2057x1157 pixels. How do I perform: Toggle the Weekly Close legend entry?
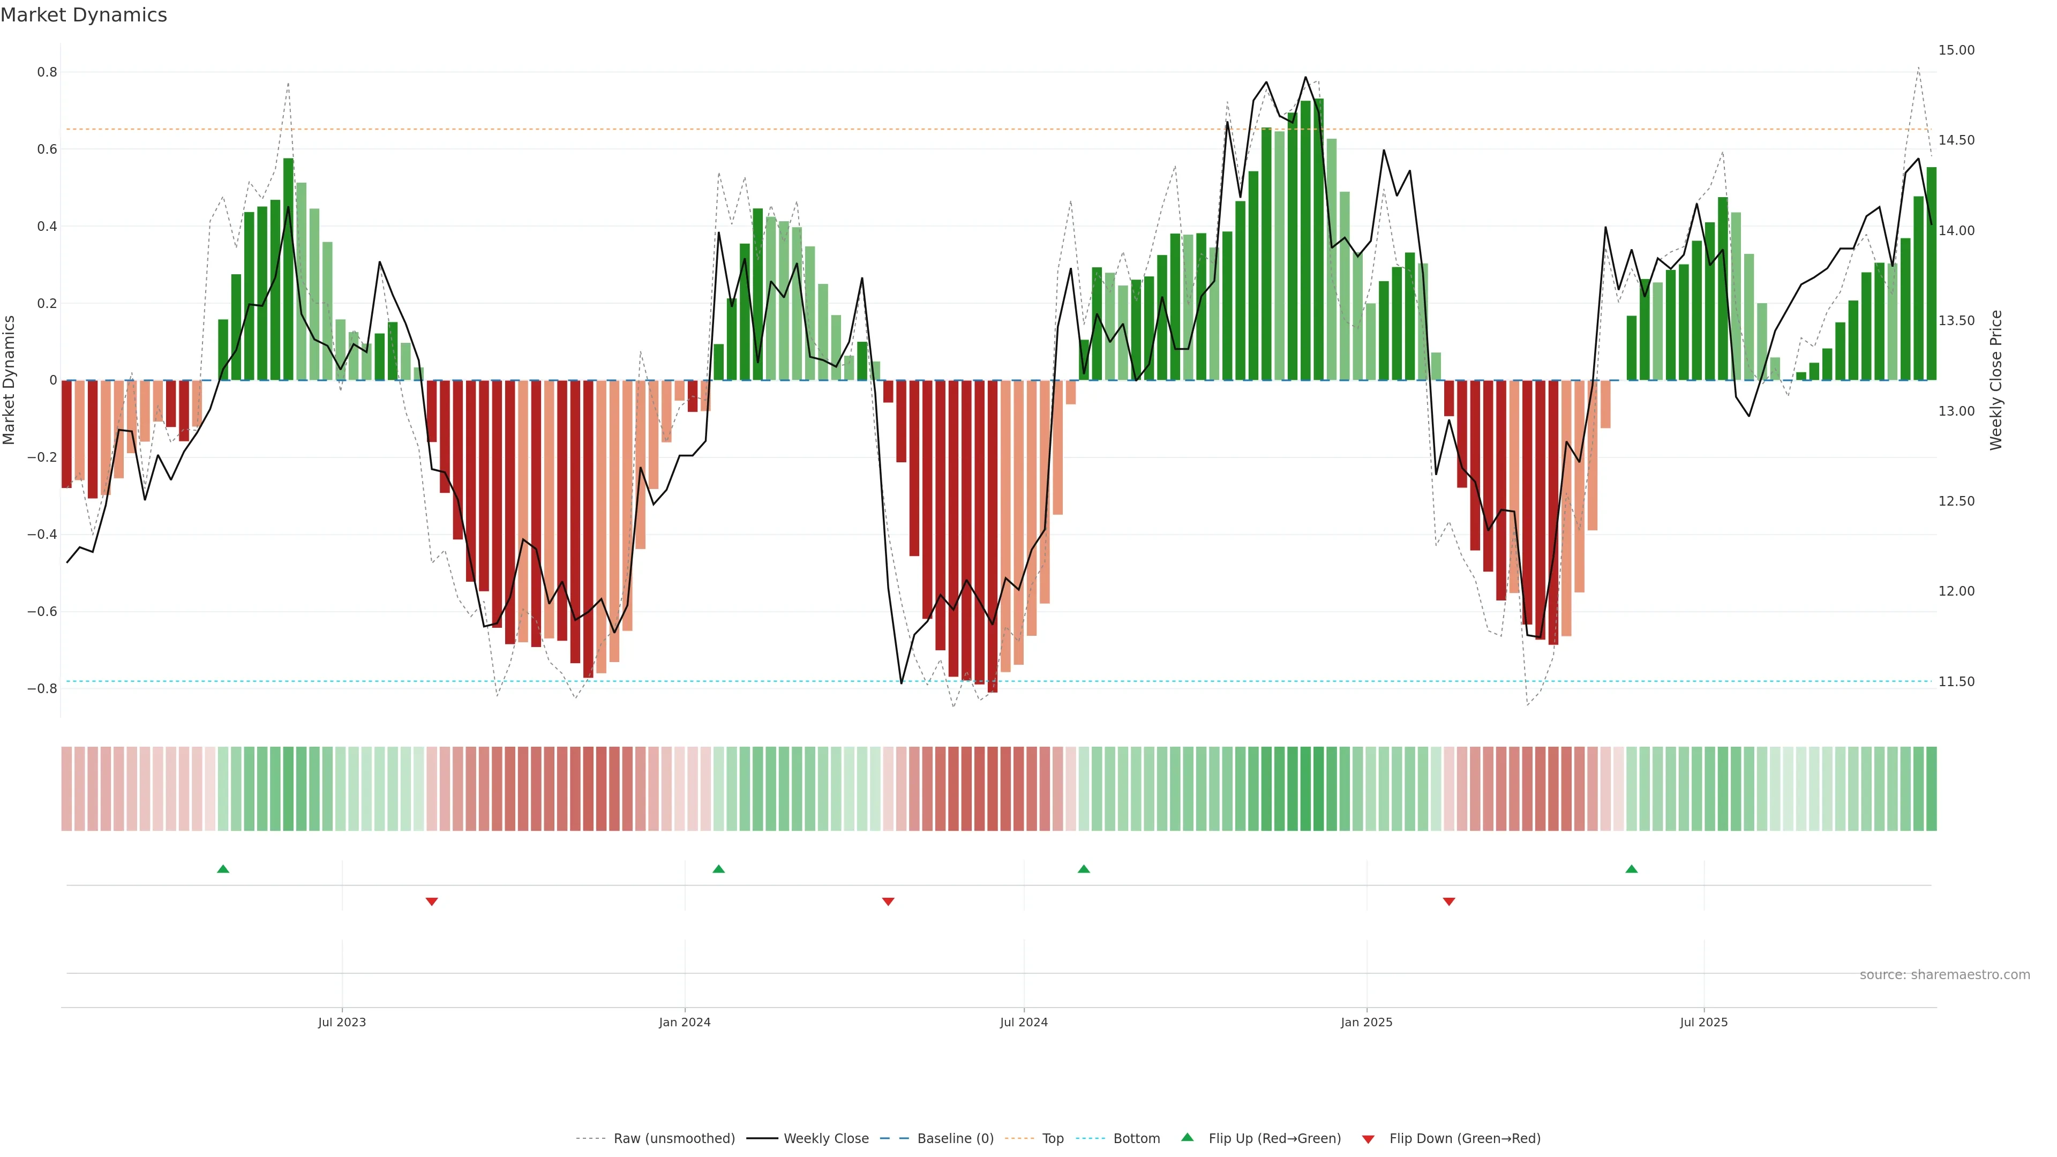tap(825, 1139)
